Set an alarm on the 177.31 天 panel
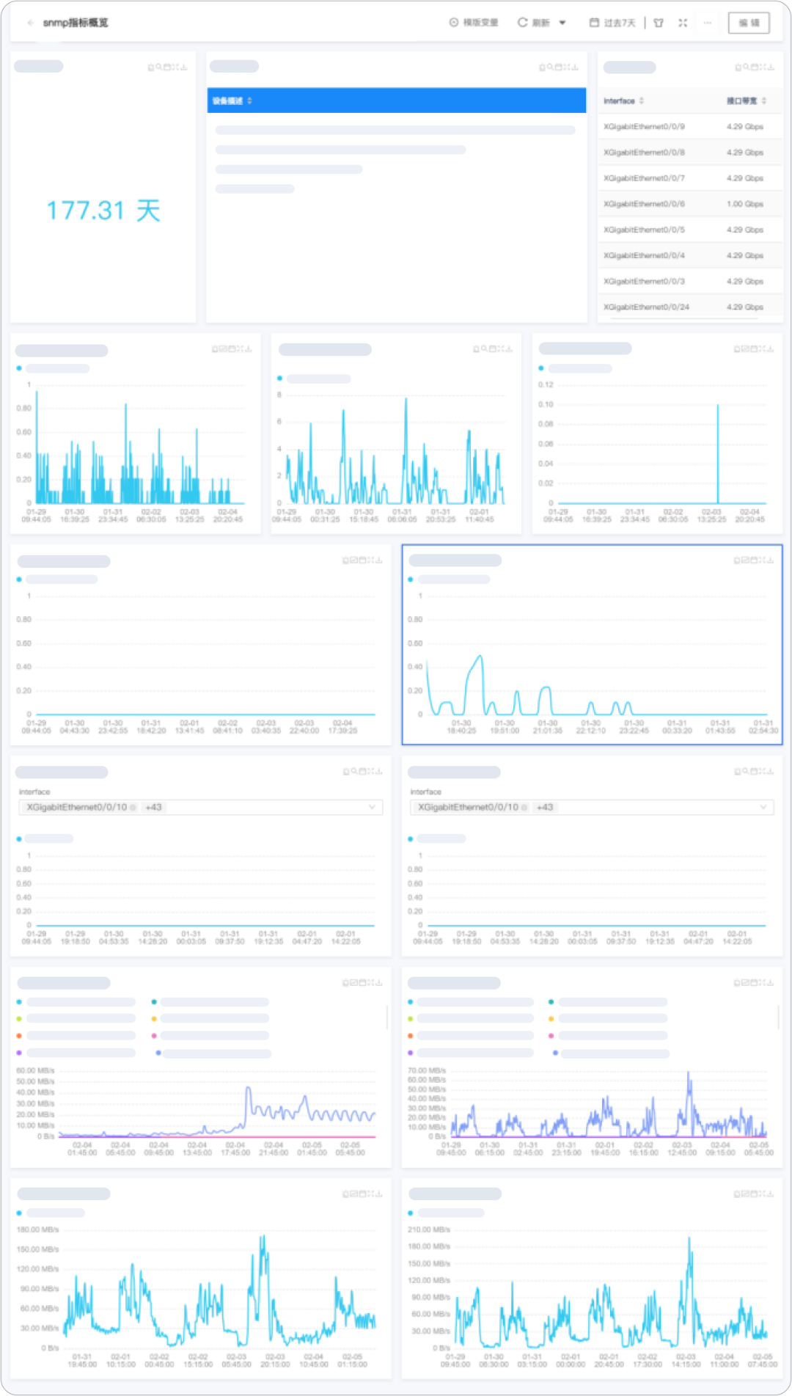The image size is (792, 1396). click(x=151, y=67)
